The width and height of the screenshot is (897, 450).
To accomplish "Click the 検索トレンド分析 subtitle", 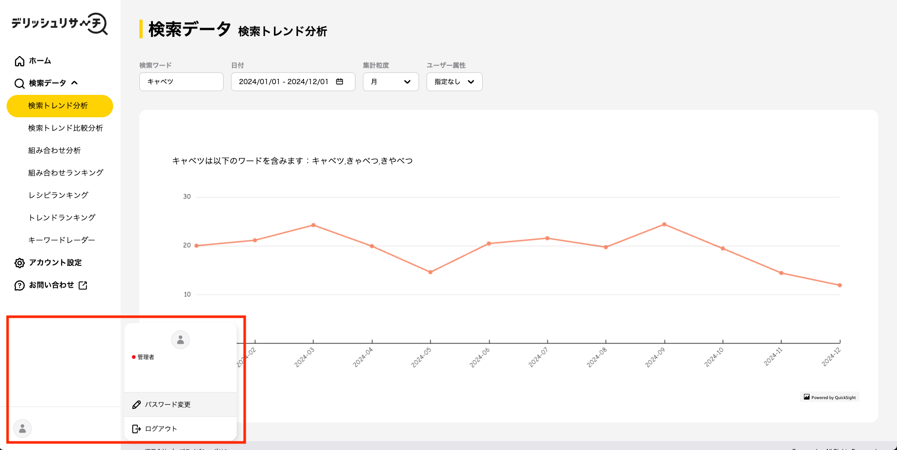I will coord(282,31).
